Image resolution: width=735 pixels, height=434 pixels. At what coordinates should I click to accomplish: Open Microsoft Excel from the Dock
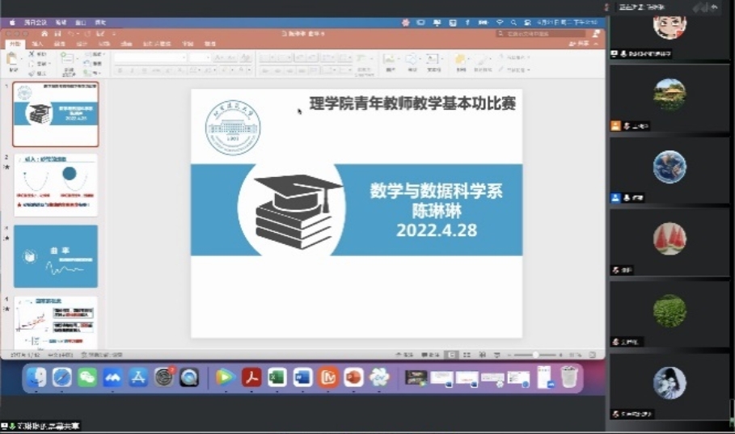277,377
